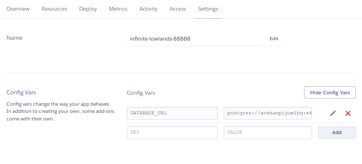The image size is (362, 164).
Task: Focus the empty VALUE input field
Action: [x=268, y=133]
